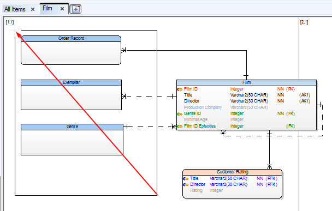Click the Title key icon in Customer Rating
Image resolution: width=332 pixels, height=211 pixels.
(186, 179)
